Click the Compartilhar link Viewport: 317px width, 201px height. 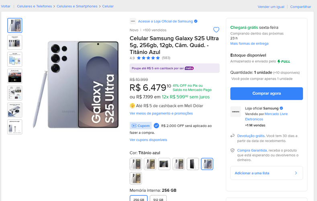tap(301, 7)
